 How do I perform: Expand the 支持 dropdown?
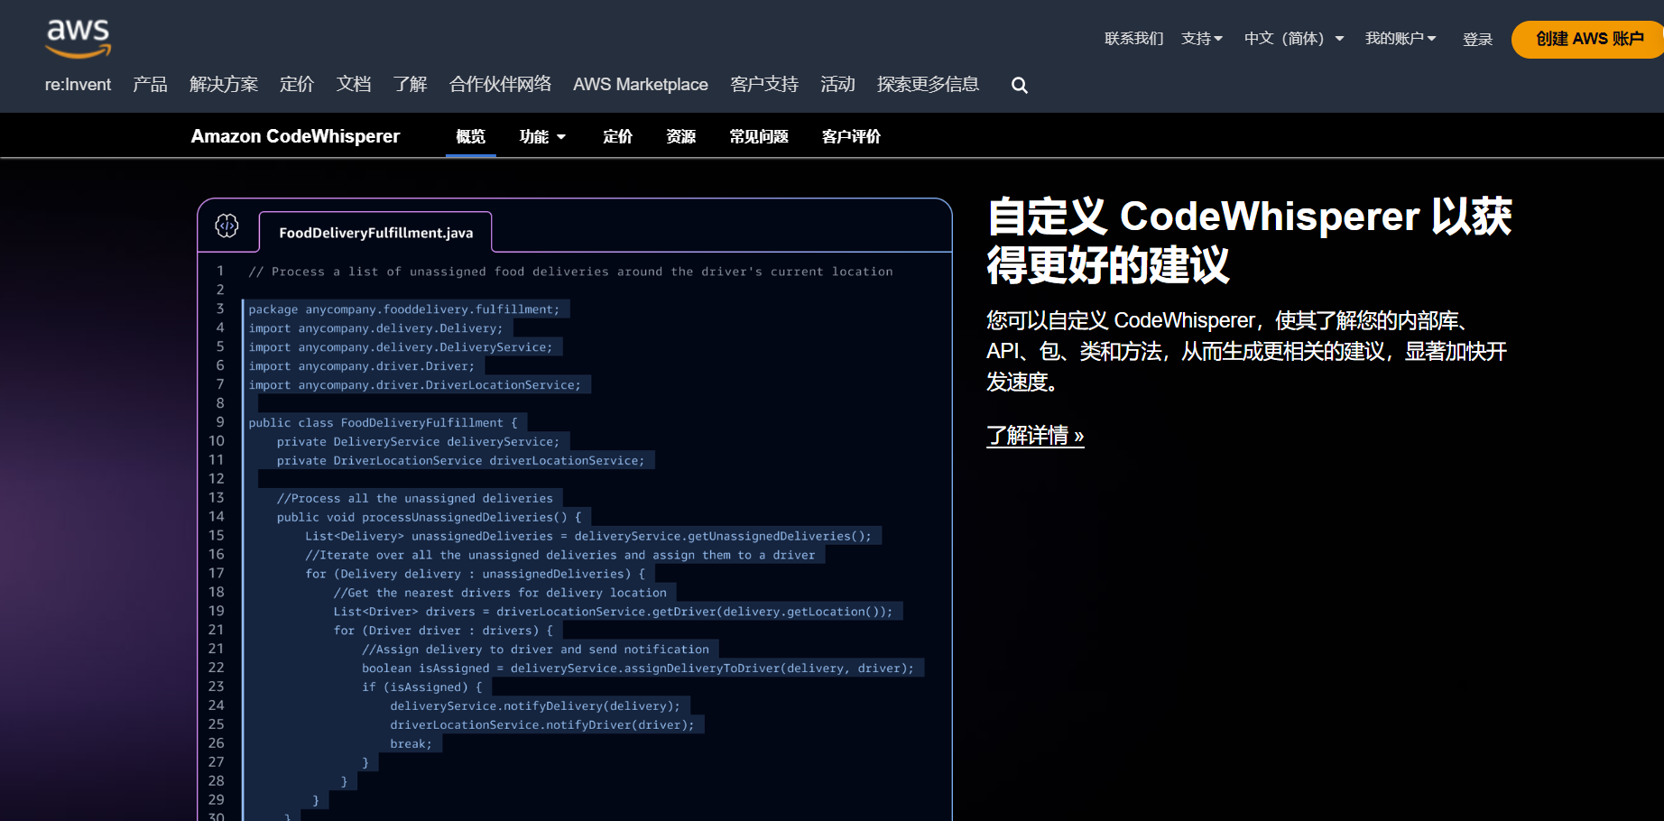[1201, 39]
